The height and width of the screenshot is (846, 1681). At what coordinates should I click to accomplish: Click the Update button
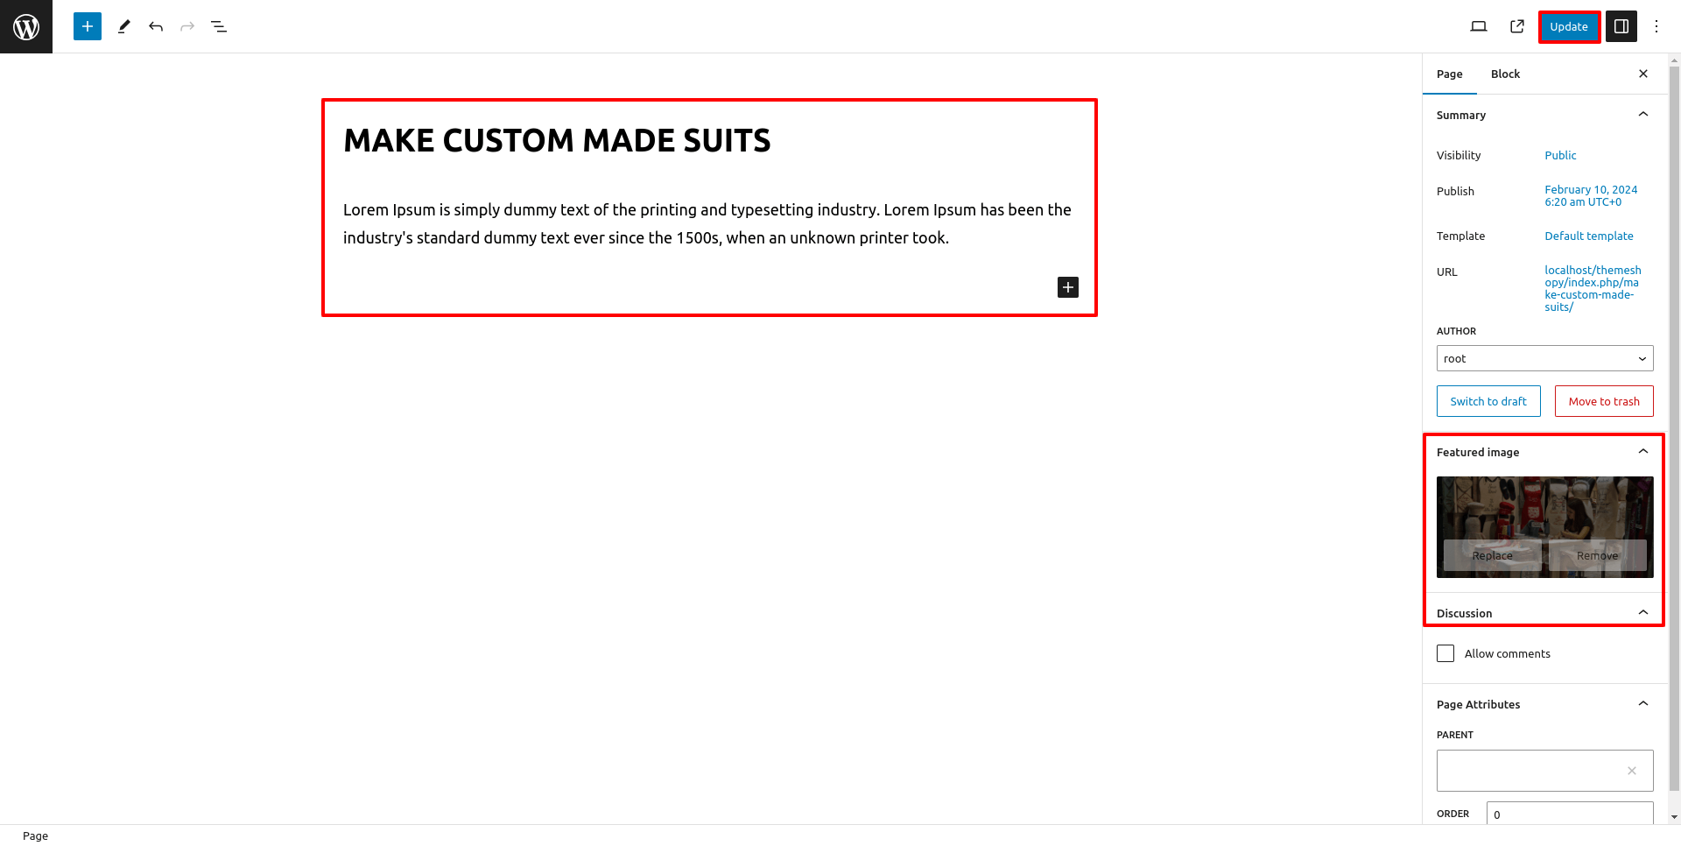[1568, 26]
